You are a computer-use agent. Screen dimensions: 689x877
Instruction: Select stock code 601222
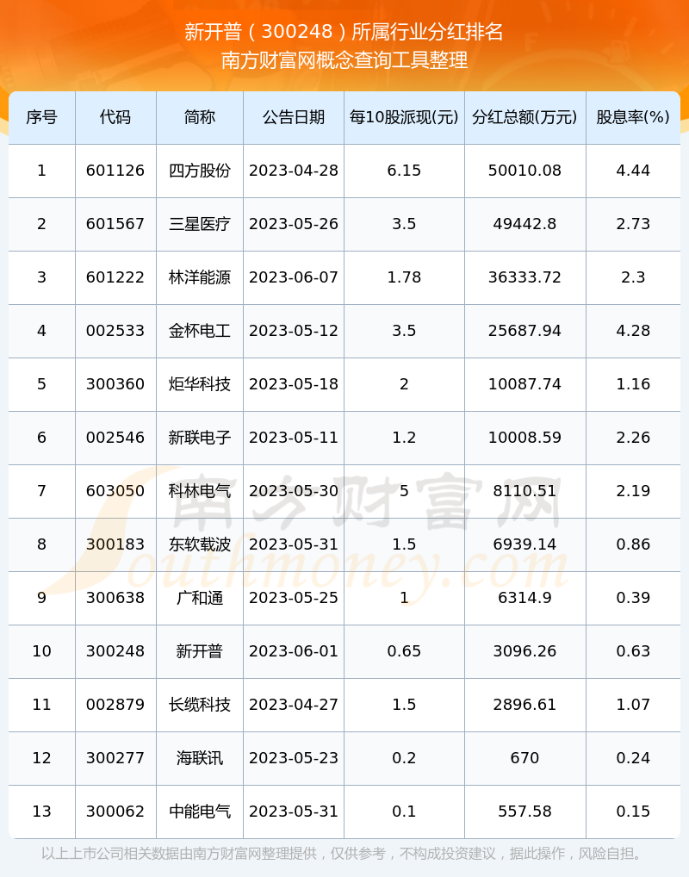pyautogui.click(x=115, y=277)
